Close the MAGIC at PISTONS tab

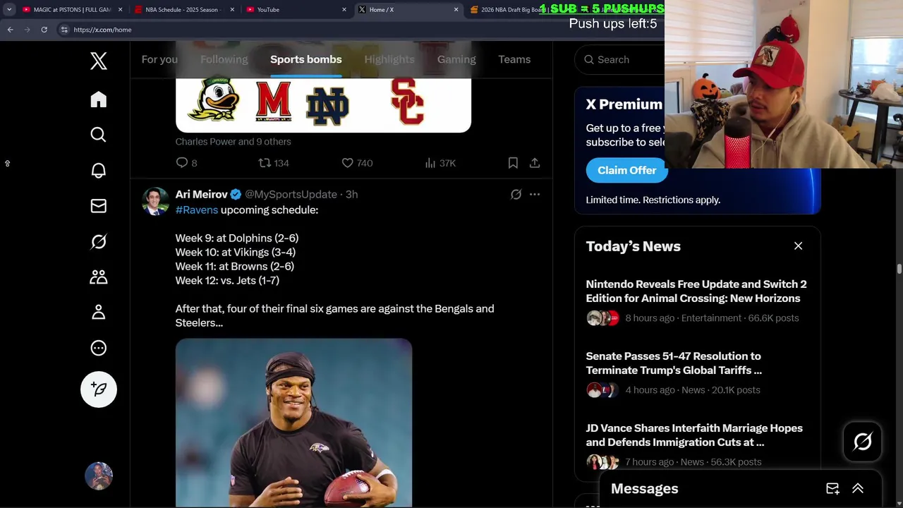[120, 10]
